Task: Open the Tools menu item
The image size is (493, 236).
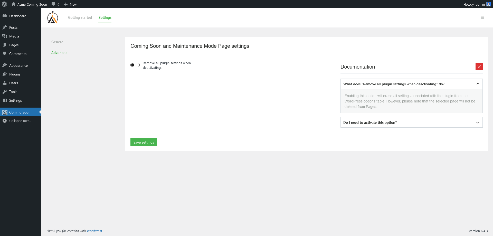Action: 21,92
